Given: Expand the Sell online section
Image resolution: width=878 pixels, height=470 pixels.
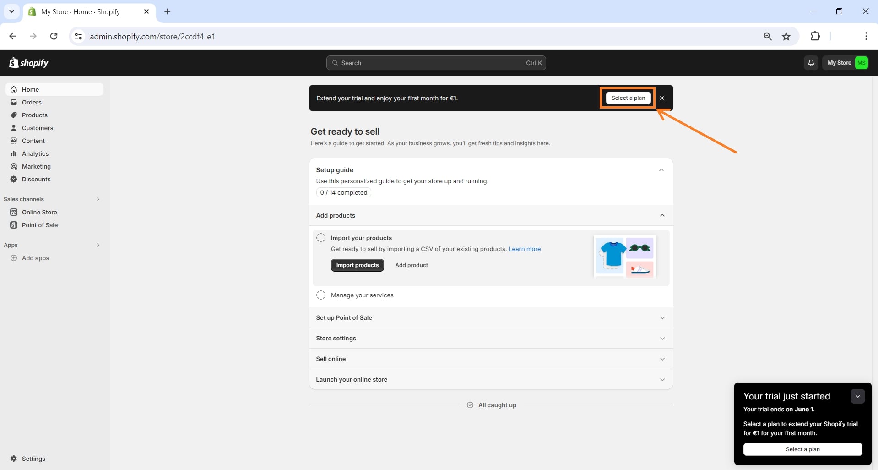Looking at the screenshot, I should tap(491, 359).
